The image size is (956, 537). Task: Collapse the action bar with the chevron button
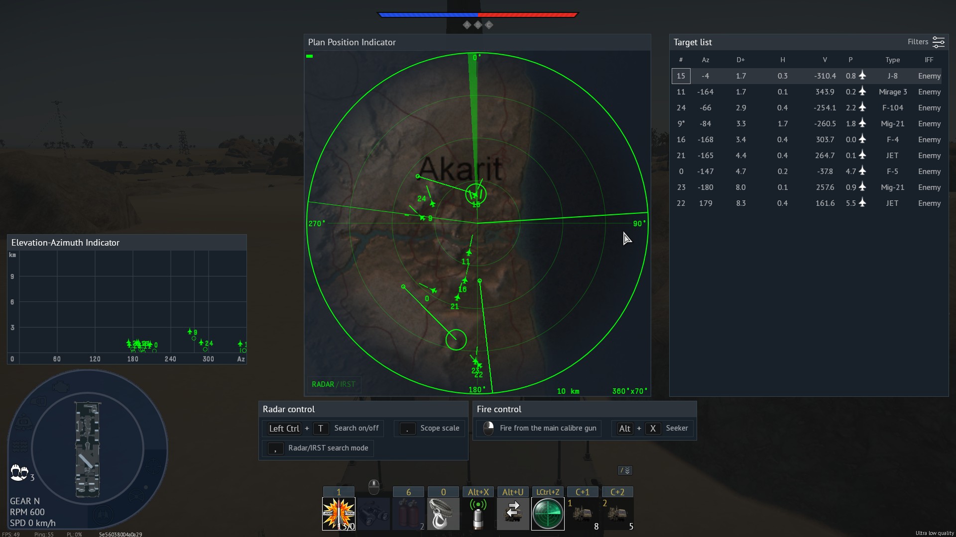tap(625, 470)
